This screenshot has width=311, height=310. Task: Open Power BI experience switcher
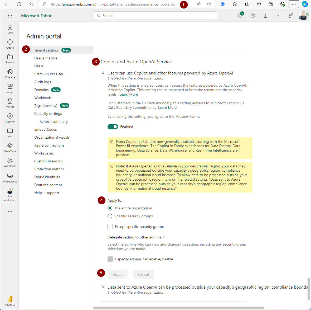(10, 301)
